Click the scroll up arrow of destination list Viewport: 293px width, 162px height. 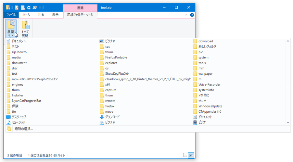[x=288, y=41]
